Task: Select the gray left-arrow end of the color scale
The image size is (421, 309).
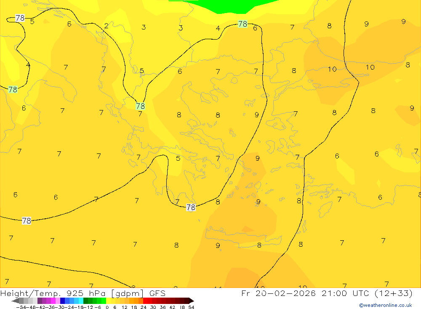Action: (15, 301)
